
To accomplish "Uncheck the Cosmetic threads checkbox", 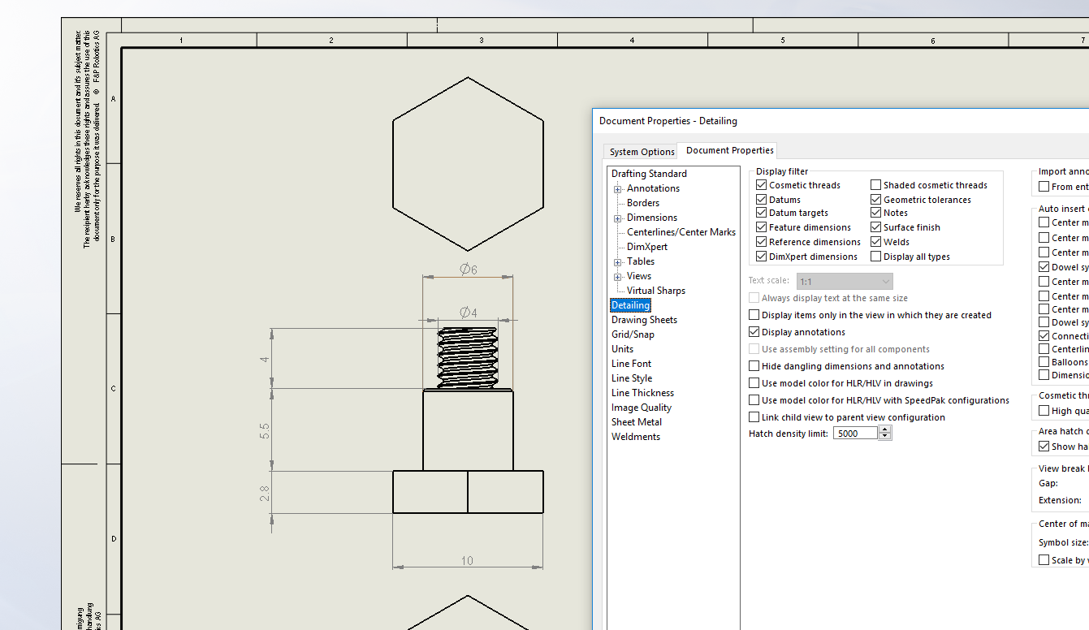I will [x=762, y=185].
